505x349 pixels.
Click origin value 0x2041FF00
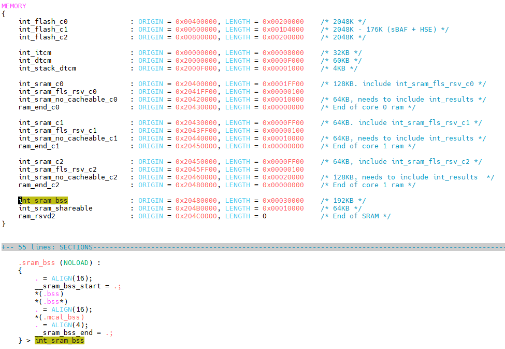pos(196,92)
